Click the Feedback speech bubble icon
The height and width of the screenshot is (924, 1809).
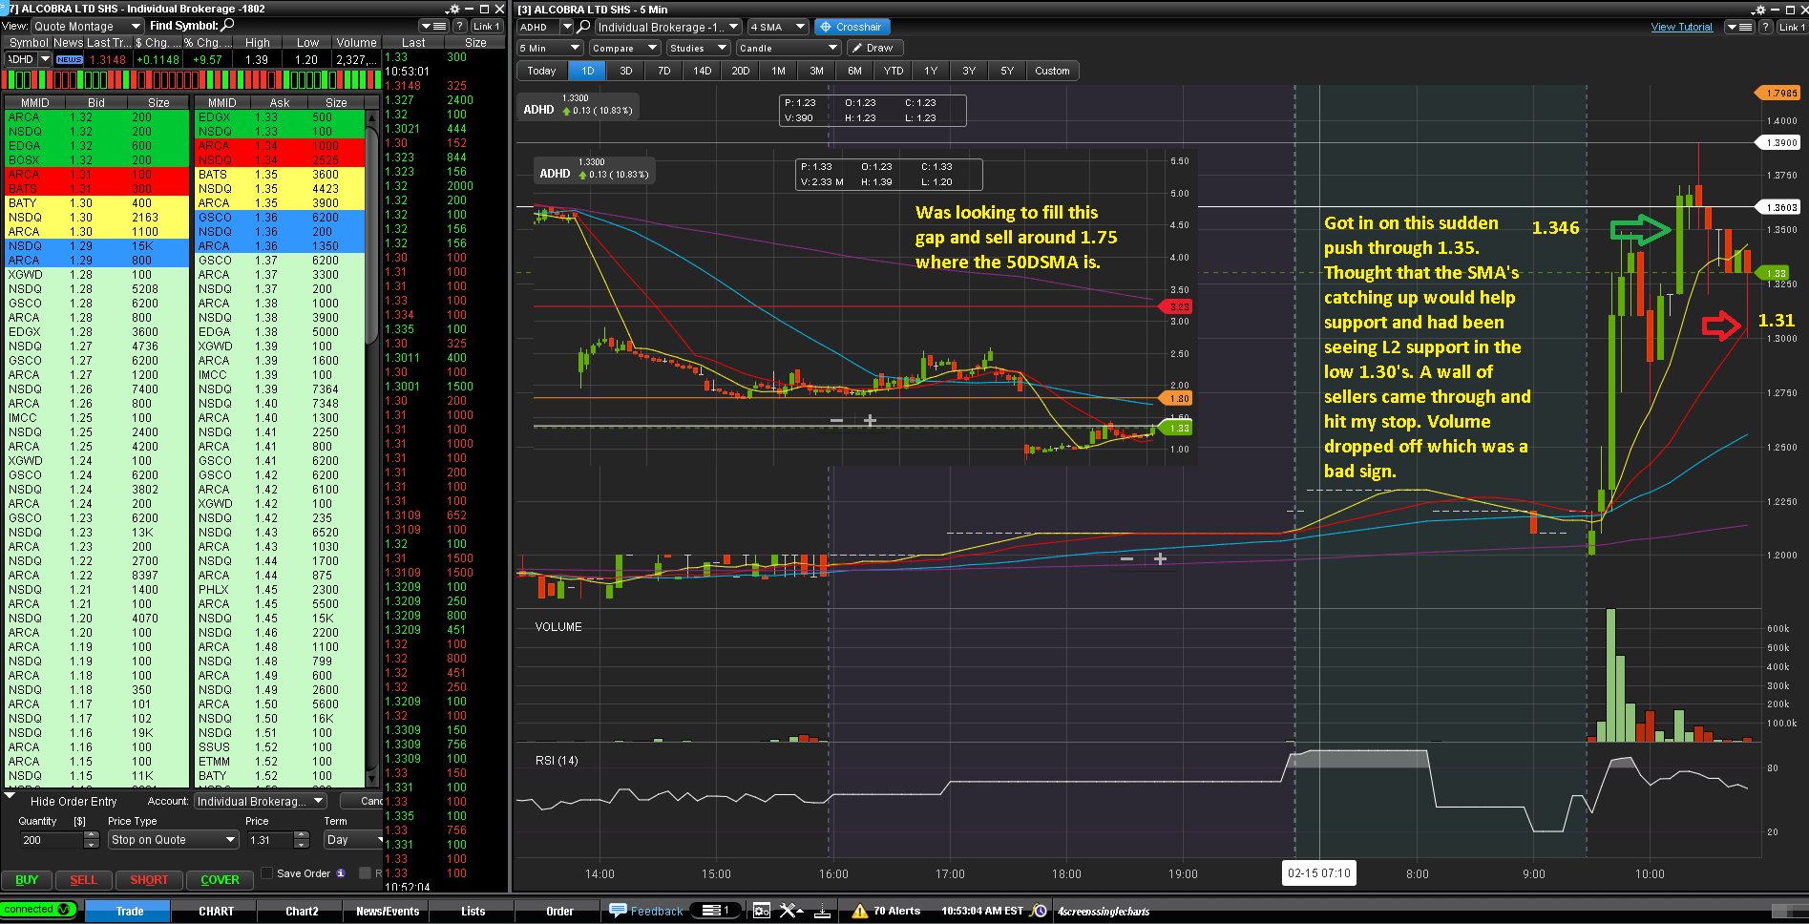pos(618,911)
